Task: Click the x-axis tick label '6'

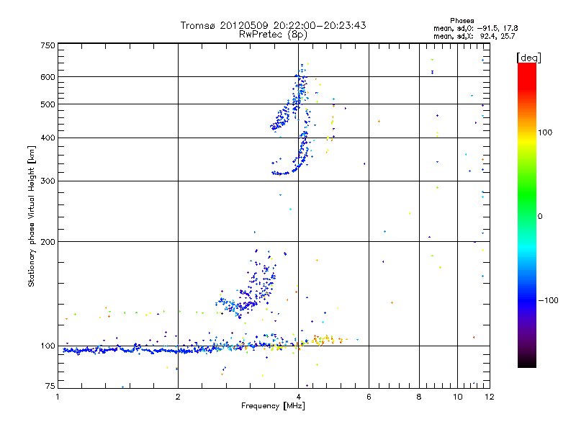Action: [x=369, y=397]
